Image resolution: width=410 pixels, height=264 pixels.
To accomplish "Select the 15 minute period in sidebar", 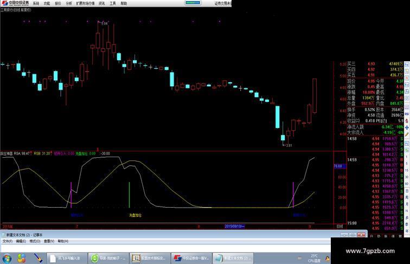I will [x=407, y=170].
